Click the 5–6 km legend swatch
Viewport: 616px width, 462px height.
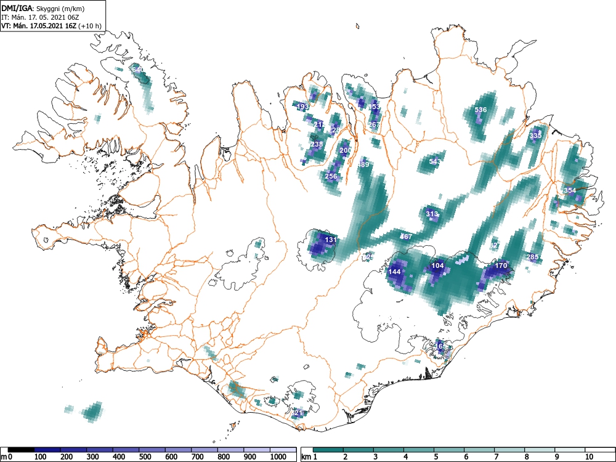click(449, 450)
